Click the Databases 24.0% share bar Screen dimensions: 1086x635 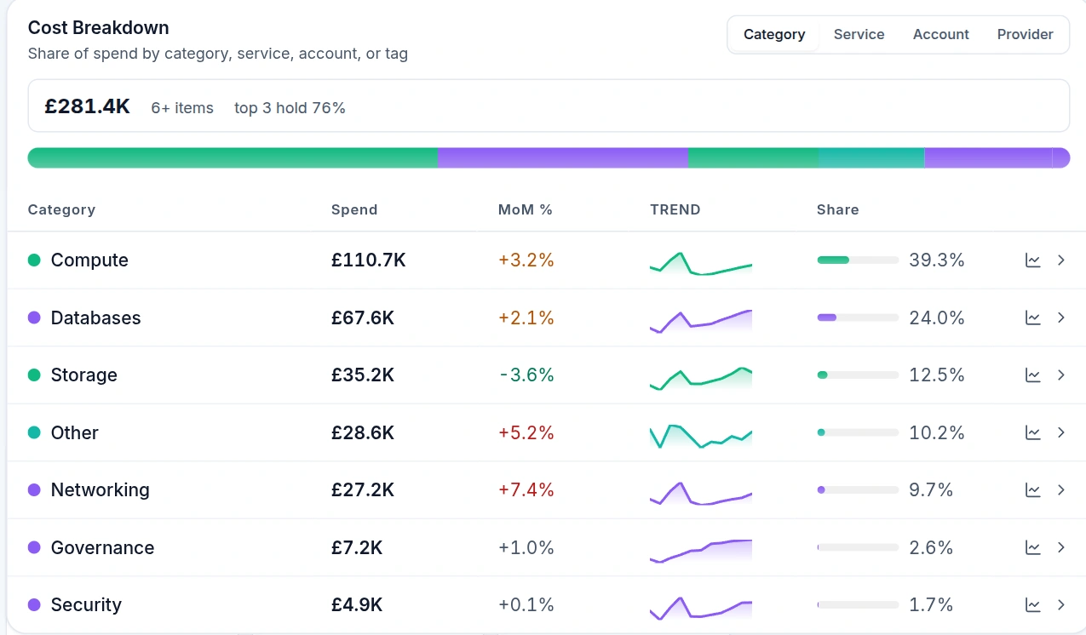(858, 317)
